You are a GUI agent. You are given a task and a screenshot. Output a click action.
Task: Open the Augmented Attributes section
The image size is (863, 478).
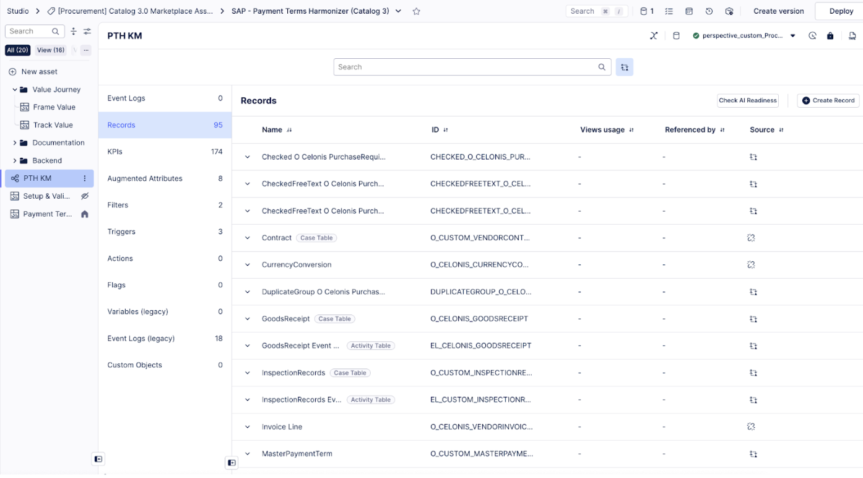(x=145, y=178)
